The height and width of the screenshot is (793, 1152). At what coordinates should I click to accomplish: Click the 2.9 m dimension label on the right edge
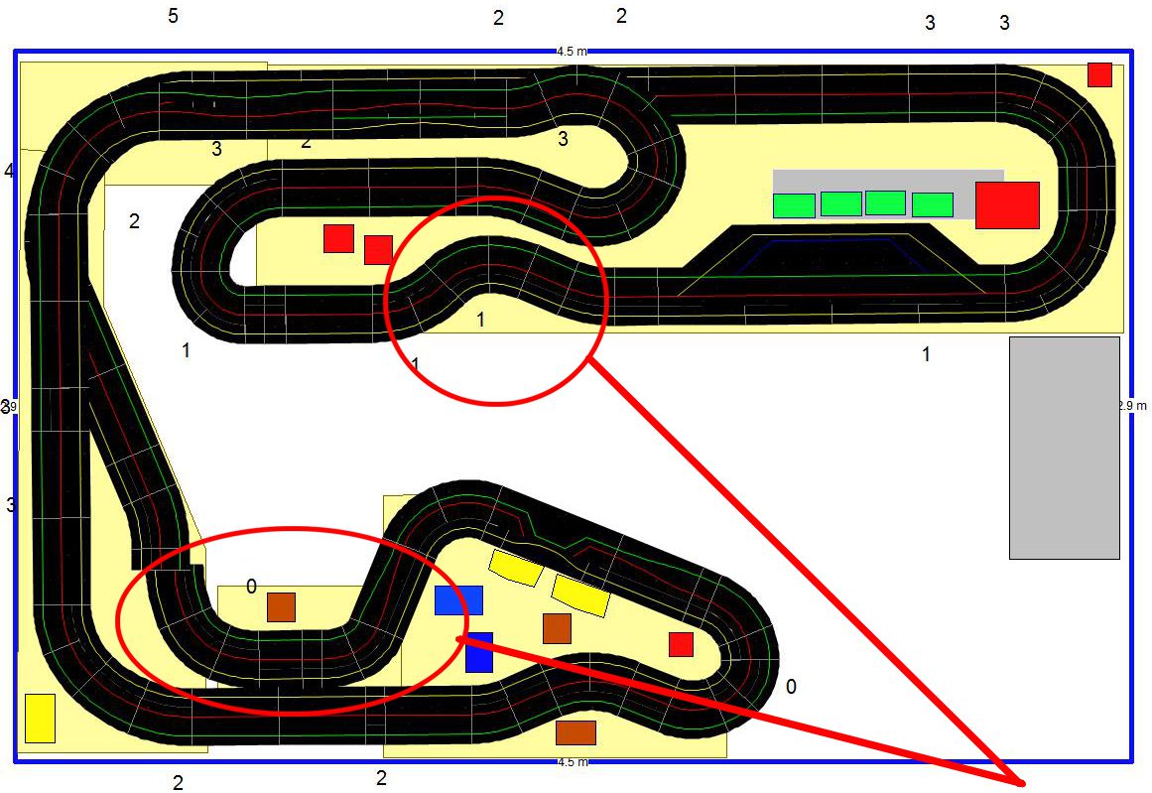click(x=1132, y=405)
